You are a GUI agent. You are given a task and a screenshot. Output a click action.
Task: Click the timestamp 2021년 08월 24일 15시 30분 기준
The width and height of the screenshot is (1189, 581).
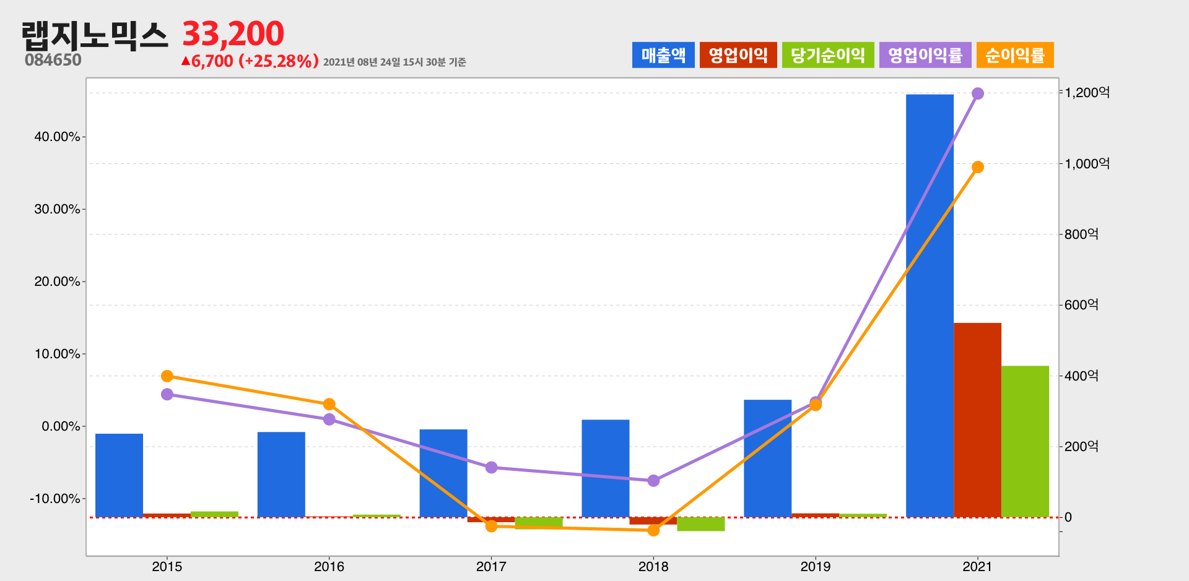[x=394, y=62]
